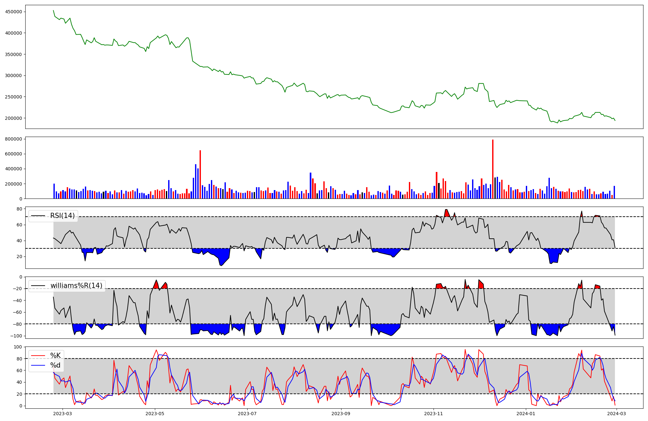Click the williams%R(14) legend label
This screenshot has height=421, width=648.
(x=76, y=286)
